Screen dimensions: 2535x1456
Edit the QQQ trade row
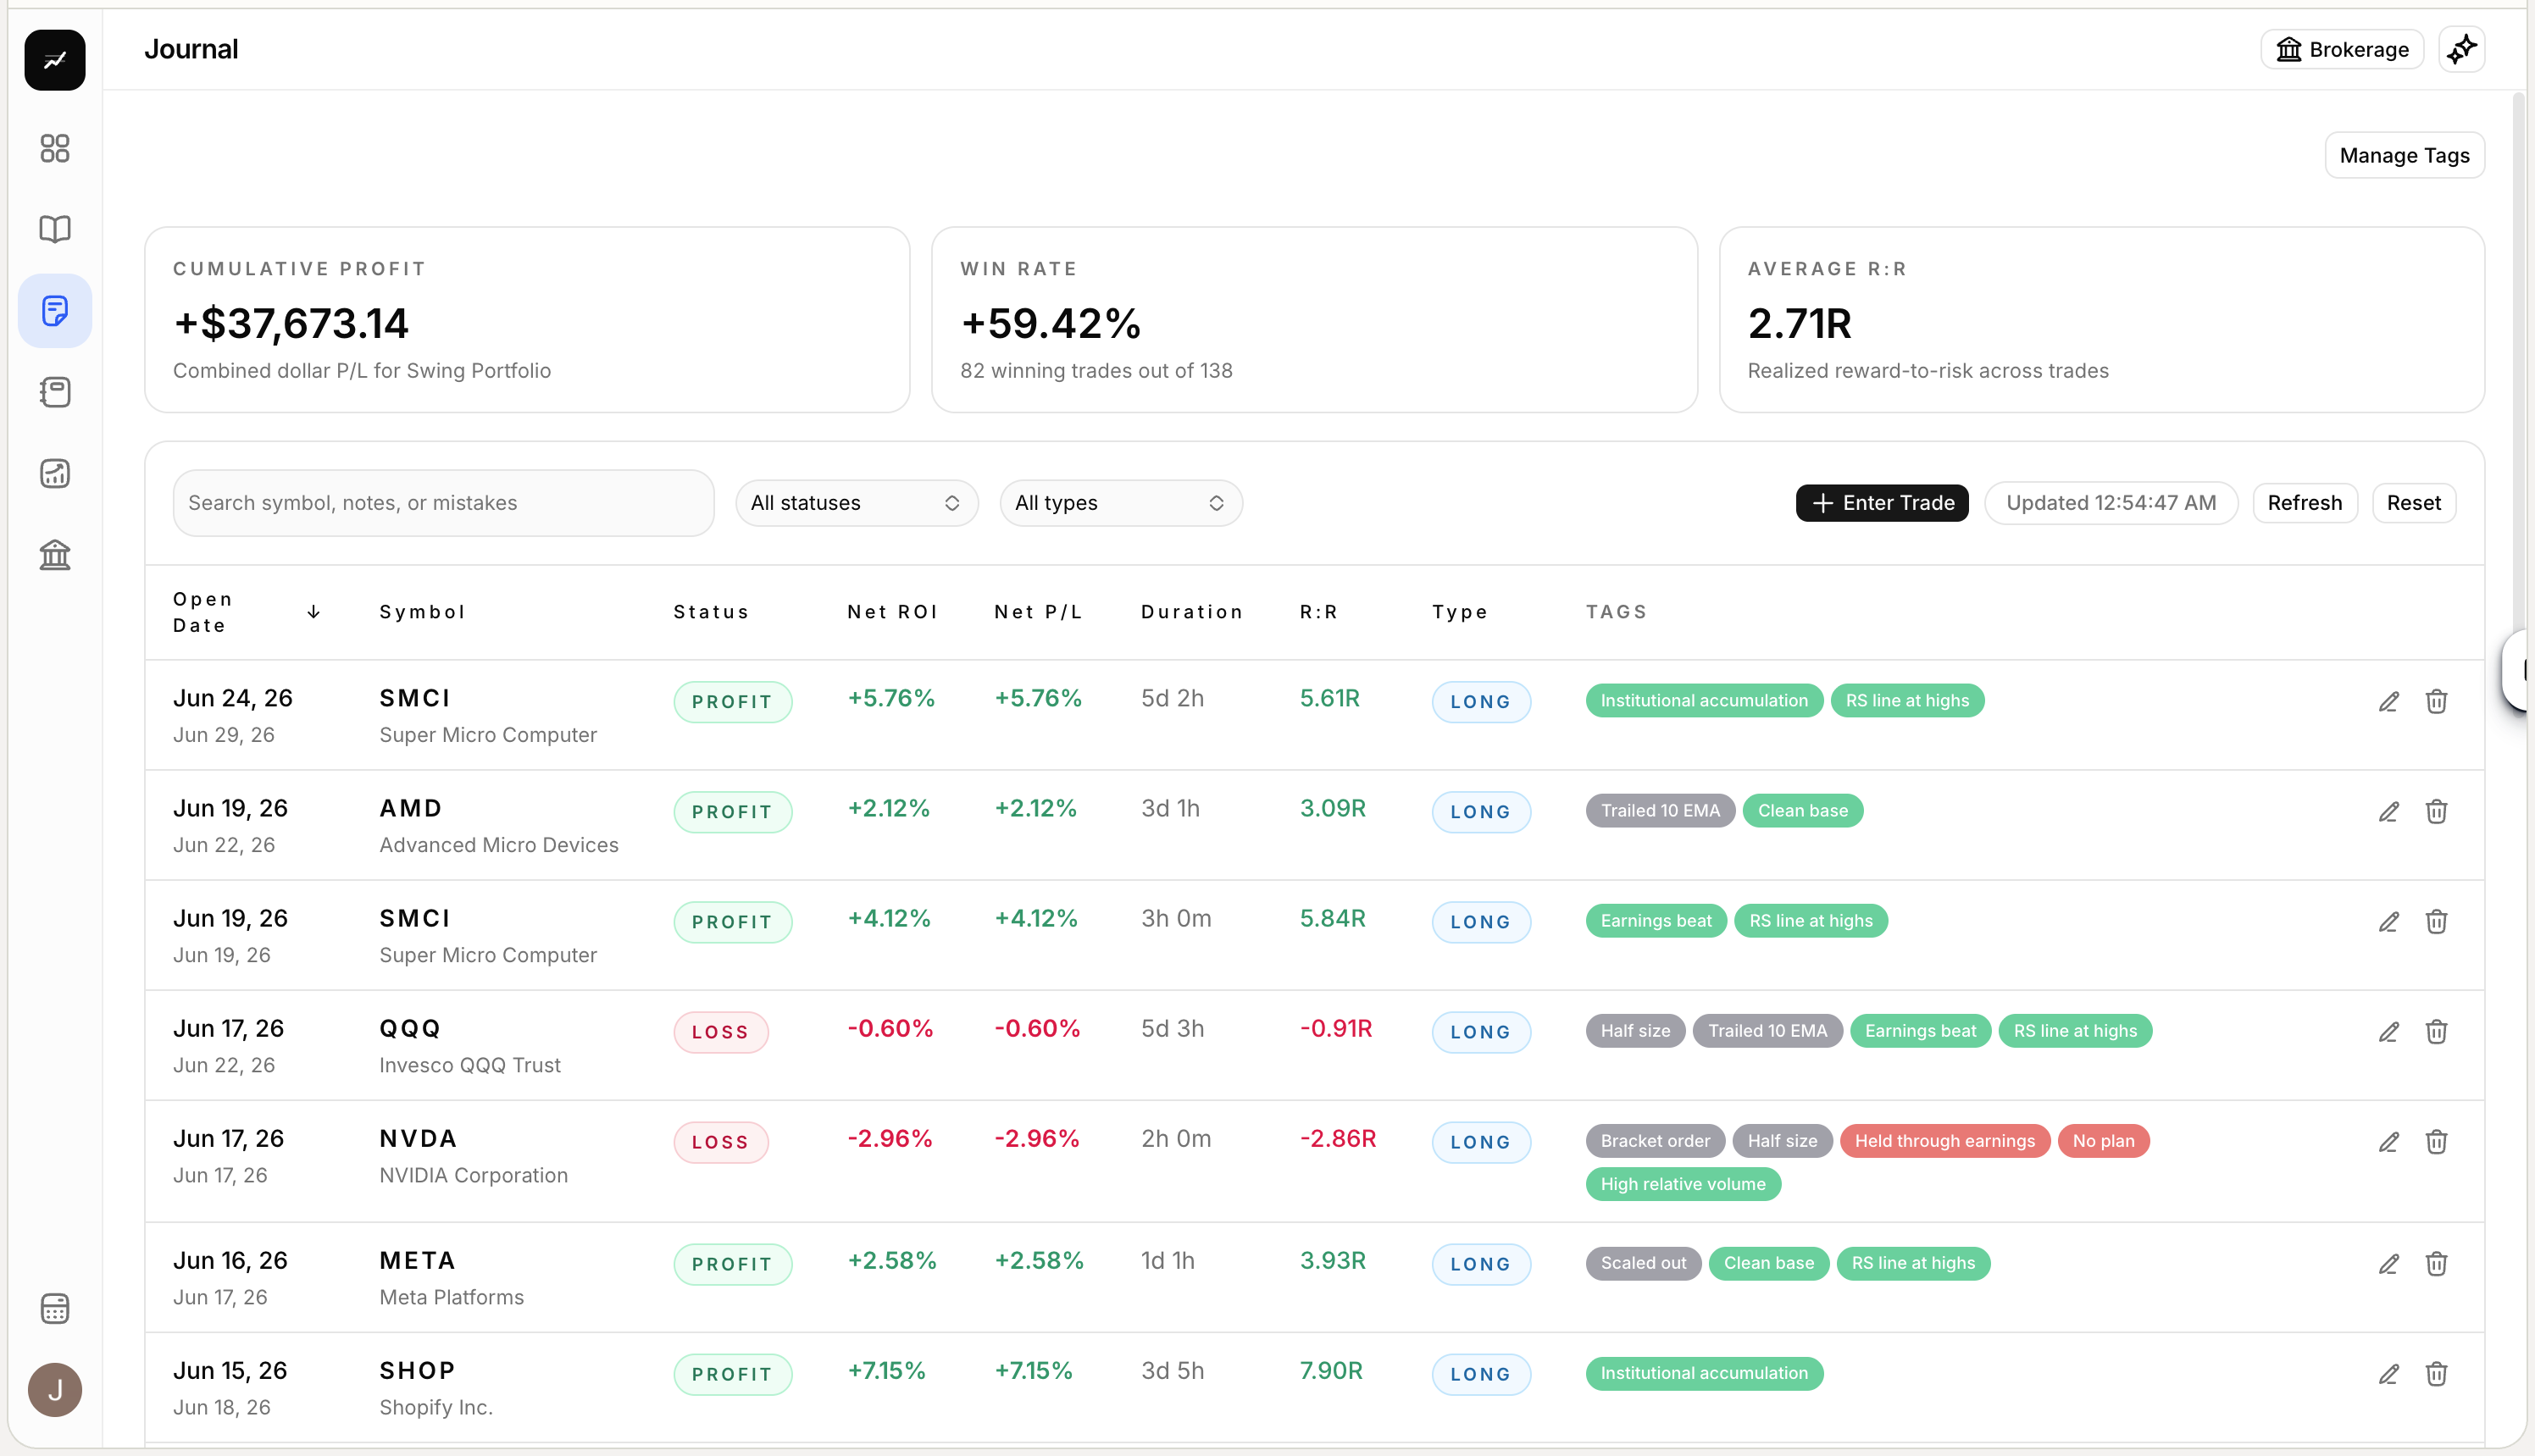(2389, 1032)
